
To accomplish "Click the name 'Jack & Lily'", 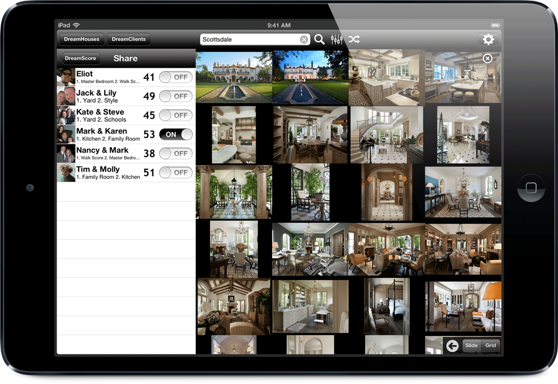I will click(x=96, y=93).
